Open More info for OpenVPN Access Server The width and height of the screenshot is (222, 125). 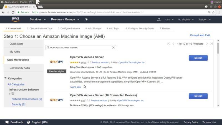tap(75, 87)
